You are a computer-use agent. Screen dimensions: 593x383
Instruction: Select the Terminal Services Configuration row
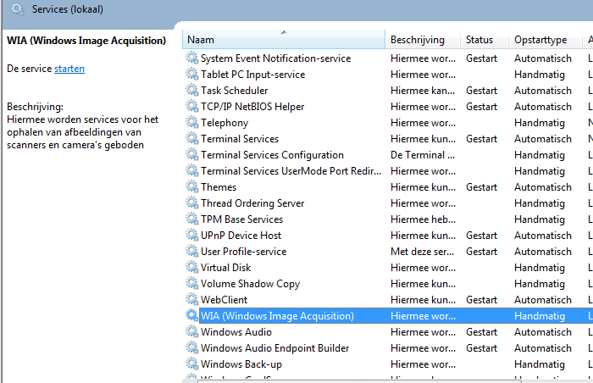click(x=388, y=155)
